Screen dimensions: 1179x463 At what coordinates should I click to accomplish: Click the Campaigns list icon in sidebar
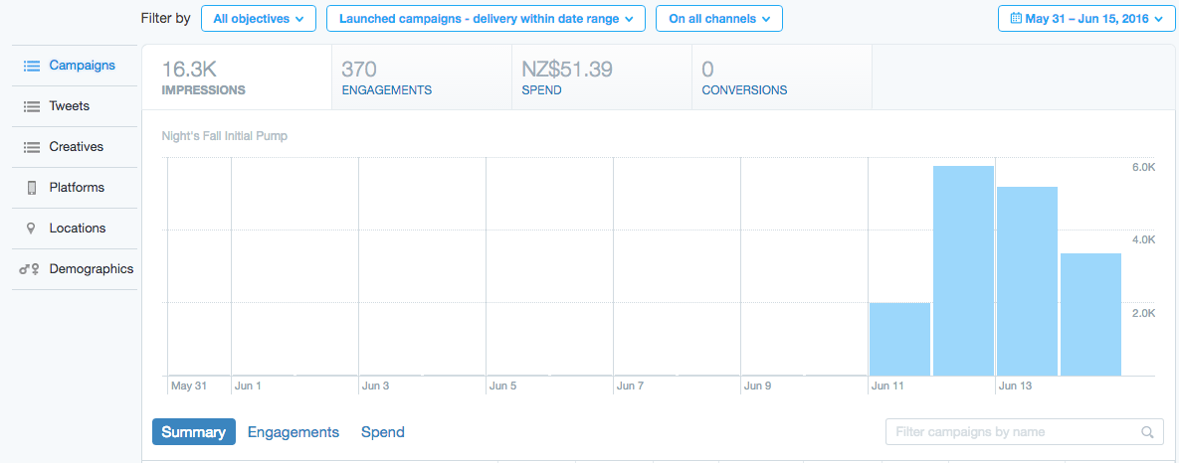tap(31, 66)
